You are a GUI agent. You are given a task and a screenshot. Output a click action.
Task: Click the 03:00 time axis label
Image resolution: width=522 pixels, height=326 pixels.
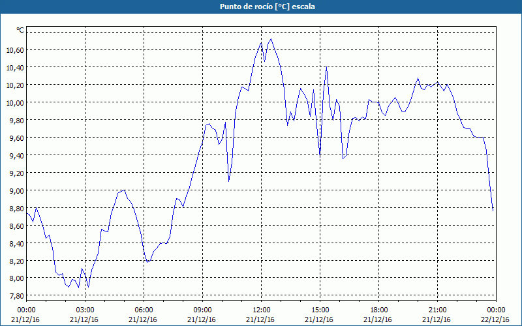[x=85, y=310]
